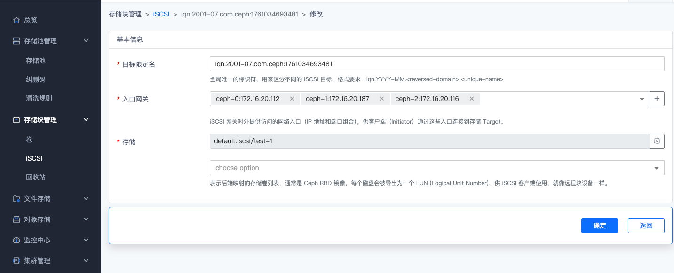Open the 入口网关 dropdown arrow

click(x=642, y=99)
